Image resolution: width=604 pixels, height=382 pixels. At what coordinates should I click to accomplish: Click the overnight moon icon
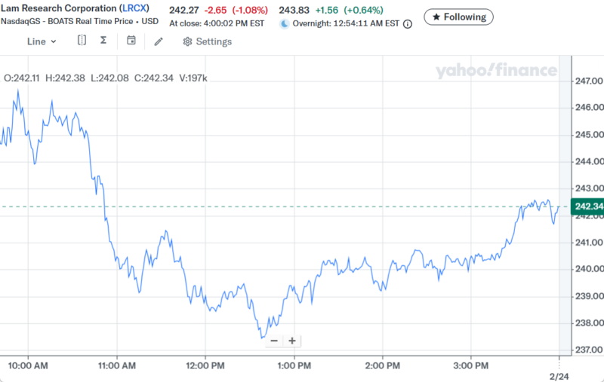point(285,23)
